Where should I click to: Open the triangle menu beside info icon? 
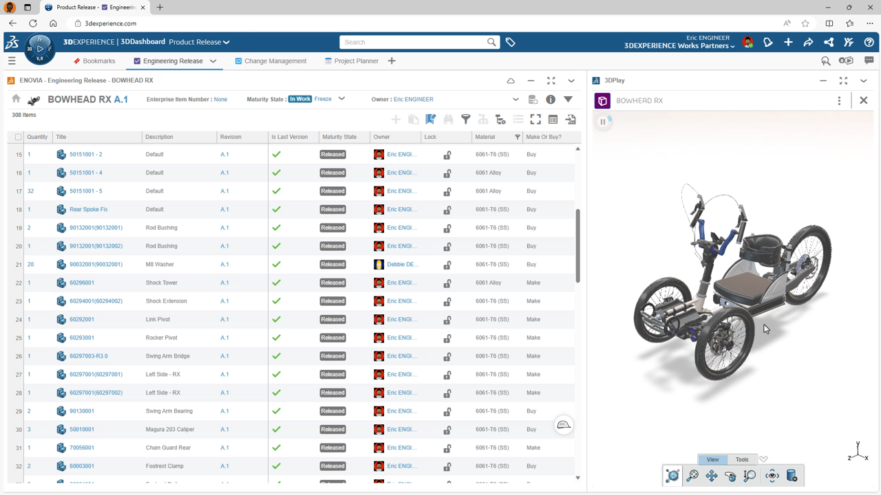point(568,100)
